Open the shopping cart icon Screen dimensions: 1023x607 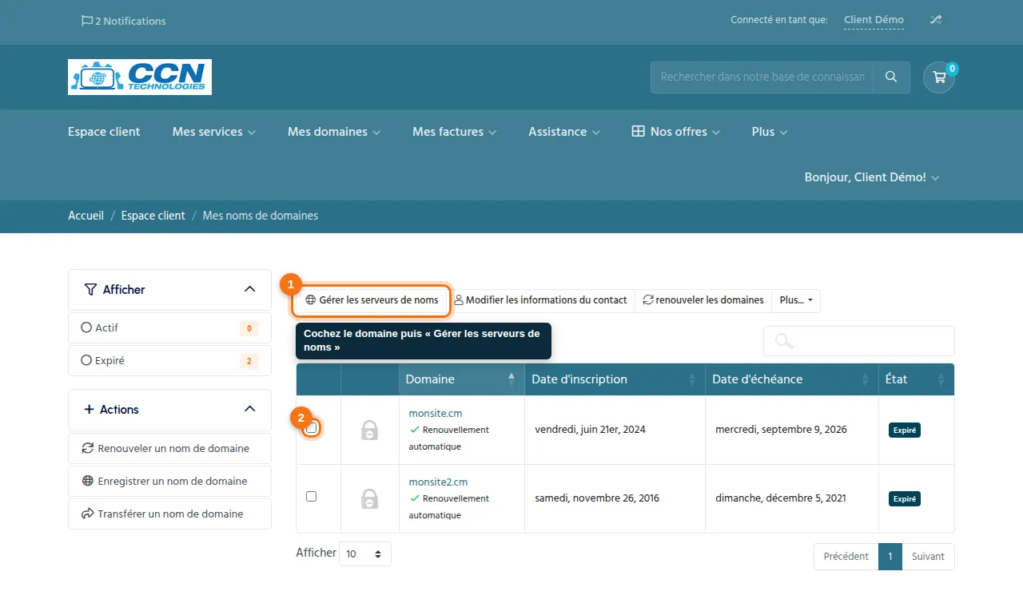[x=939, y=77]
